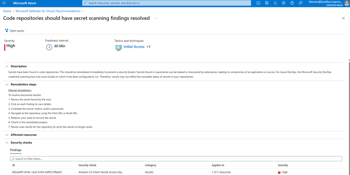This screenshot has width=350, height=175.
Task: Click the Open query icon
Action: point(6,31)
